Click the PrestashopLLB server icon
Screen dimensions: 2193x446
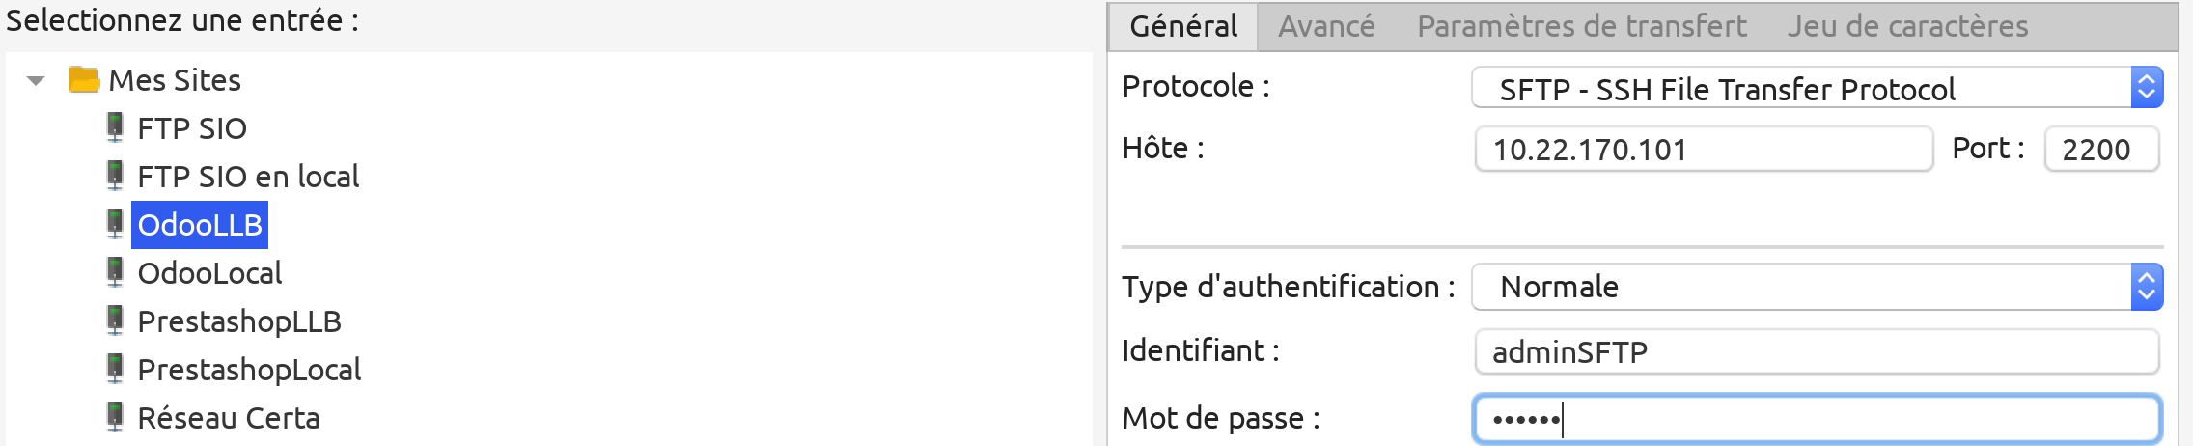115,321
